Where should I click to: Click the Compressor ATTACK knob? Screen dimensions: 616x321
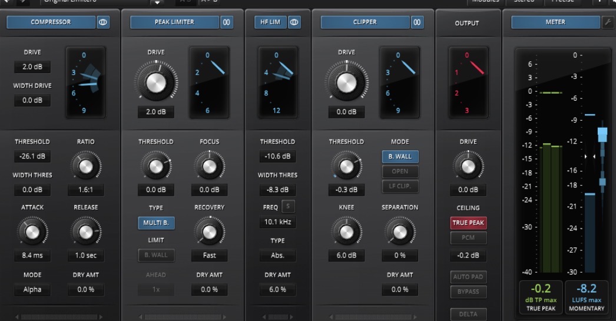tap(32, 232)
